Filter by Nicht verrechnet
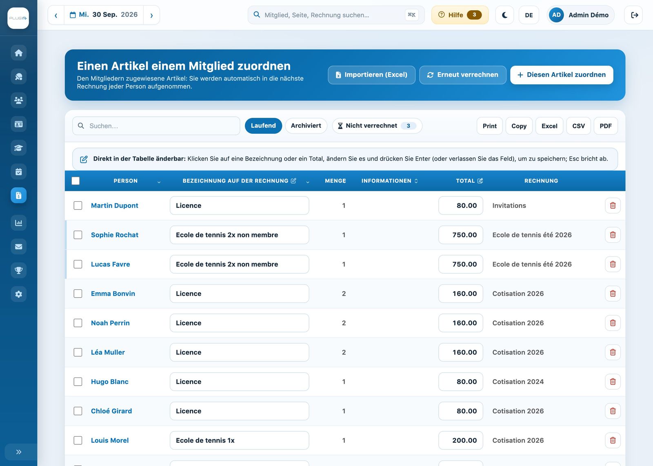Screen dimensions: 653x466 coord(377,126)
